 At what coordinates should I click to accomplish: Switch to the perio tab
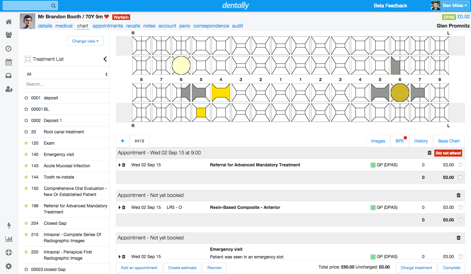tap(185, 26)
